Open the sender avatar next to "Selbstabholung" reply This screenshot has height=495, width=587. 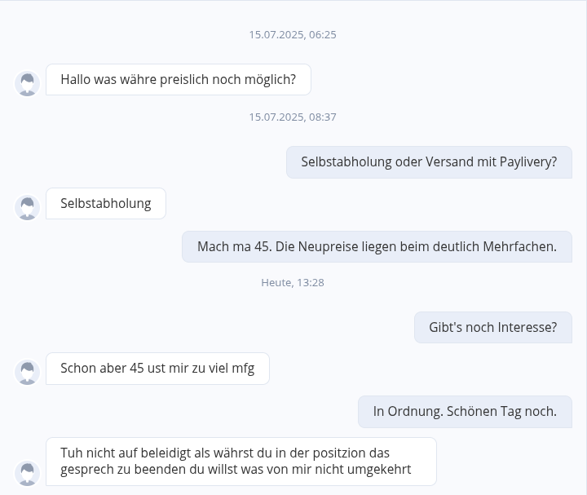[x=28, y=207]
